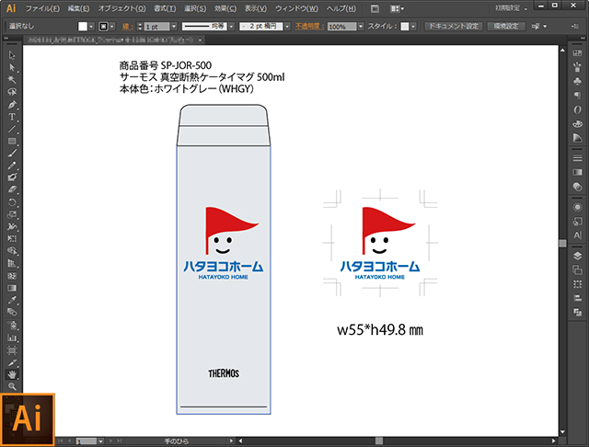Open the Stroke panel icon
Image resolution: width=589 pixels, height=447 pixels.
coord(577,158)
